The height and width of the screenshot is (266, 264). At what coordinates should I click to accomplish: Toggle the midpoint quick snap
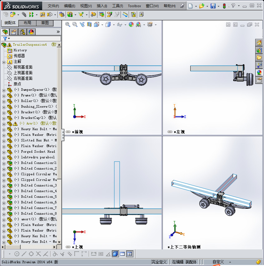coord(24,254)
